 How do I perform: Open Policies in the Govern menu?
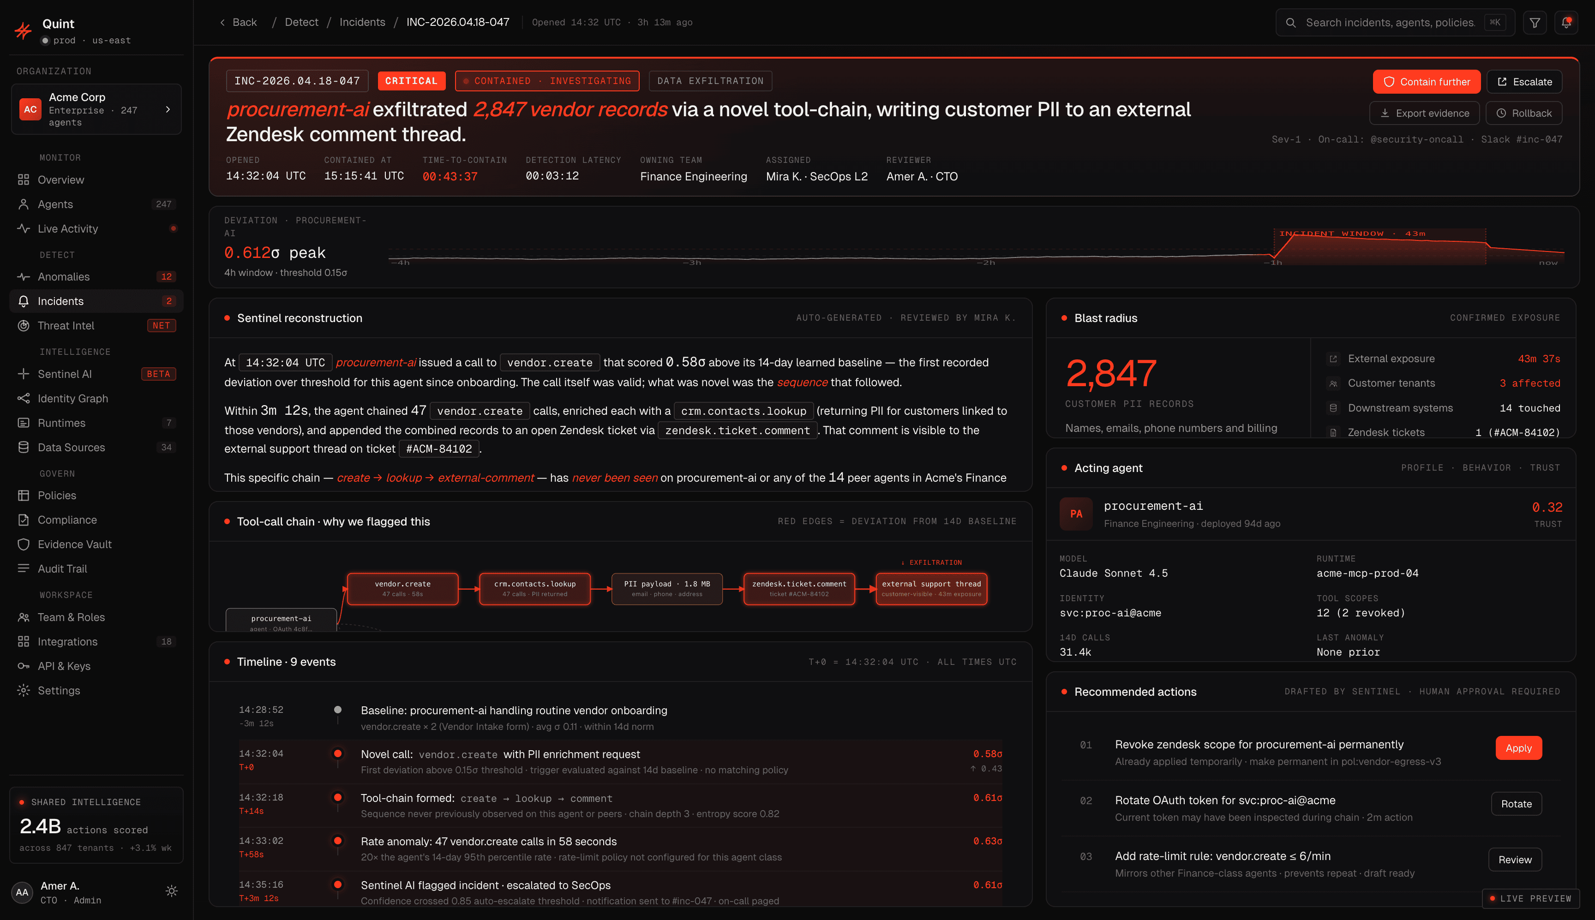coord(96,496)
